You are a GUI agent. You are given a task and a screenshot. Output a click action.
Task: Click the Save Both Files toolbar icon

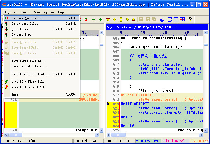pos(154,20)
